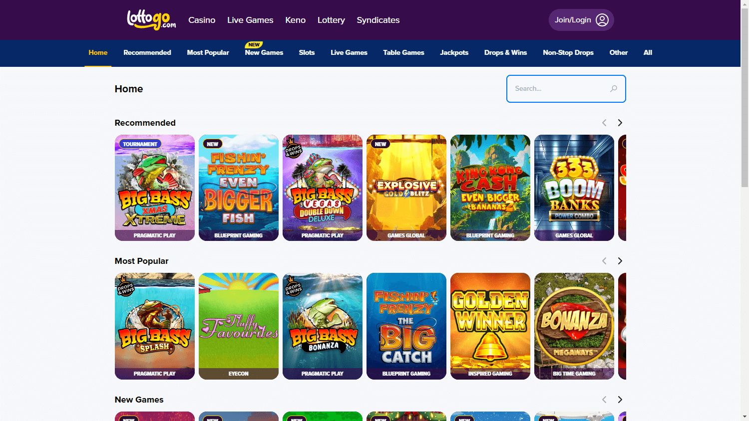Click the scrollbar down arrow
The width and height of the screenshot is (749, 421).
tap(745, 417)
